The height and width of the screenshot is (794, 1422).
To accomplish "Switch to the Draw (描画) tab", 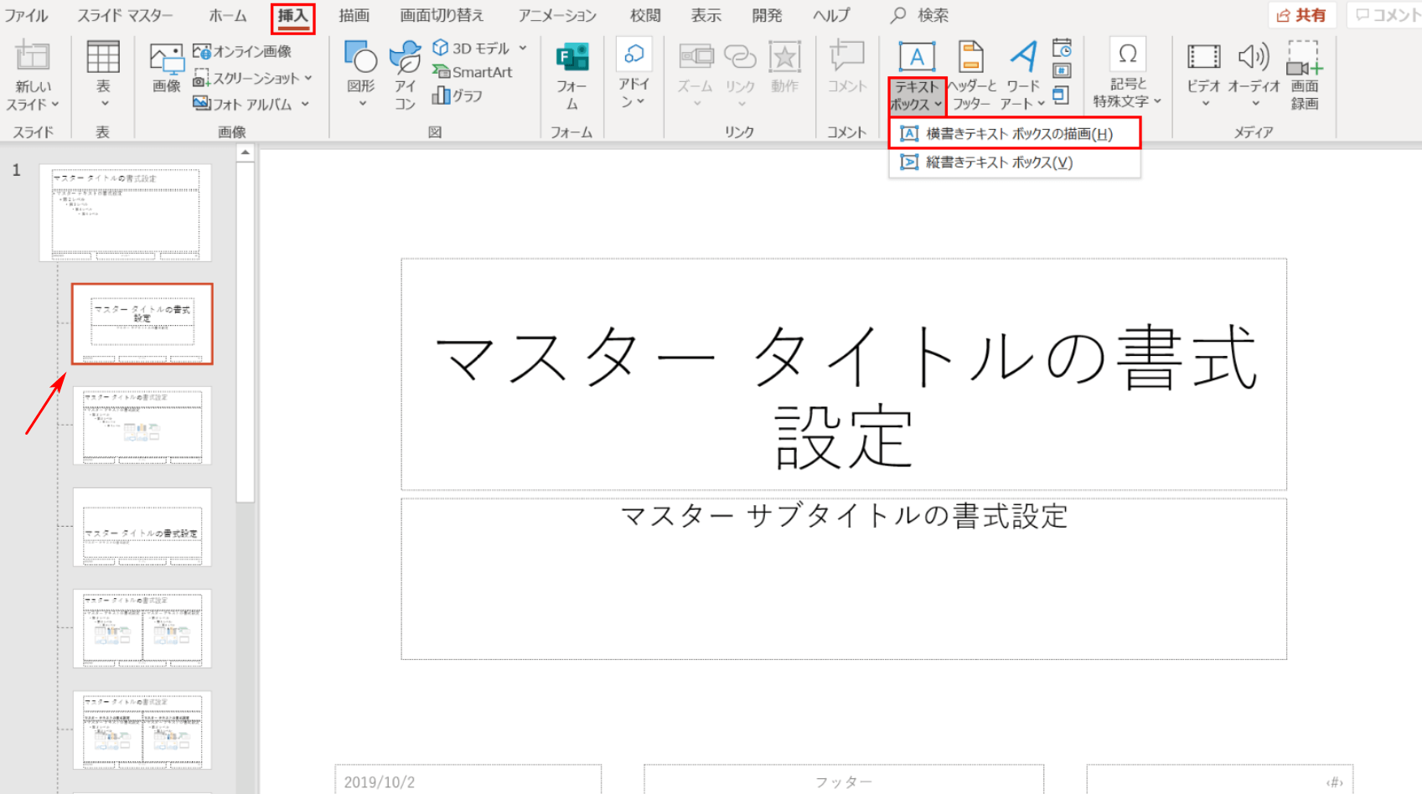I will (x=354, y=15).
